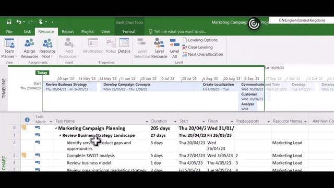Click the Level Selection button
This screenshot has width=334, height=188.
[142, 48]
